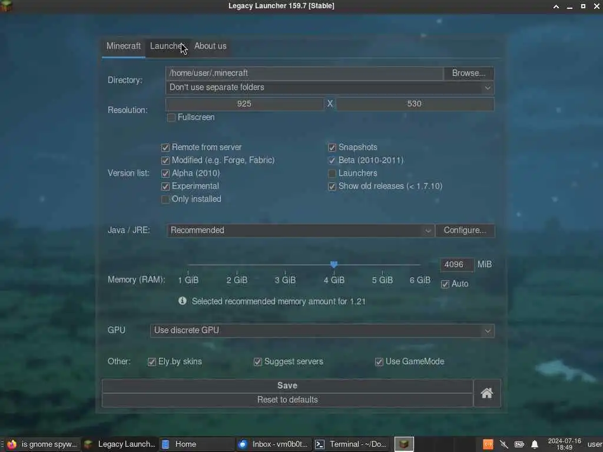Set the memory slider to 6 GiB mark
Screen dimensions: 603x452
click(x=420, y=265)
